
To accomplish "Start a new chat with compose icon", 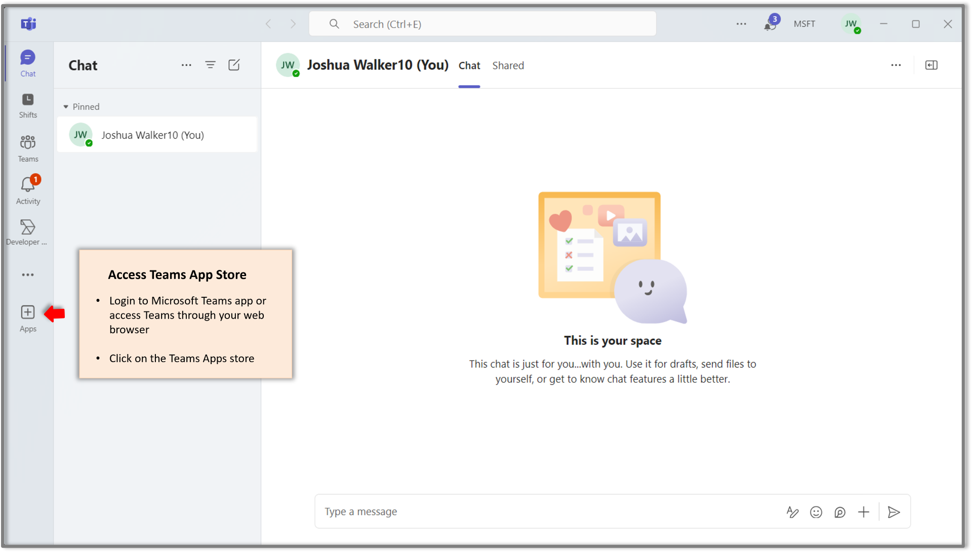I will tap(234, 65).
